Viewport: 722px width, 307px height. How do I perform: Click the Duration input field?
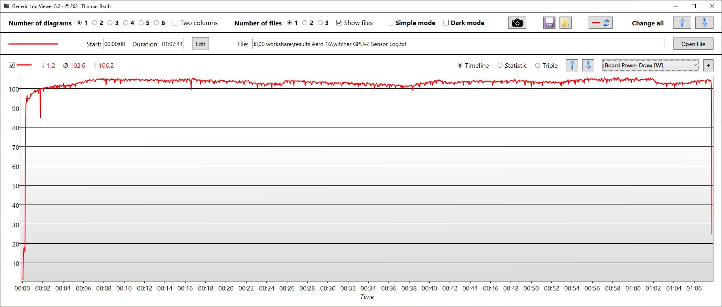pyautogui.click(x=172, y=44)
